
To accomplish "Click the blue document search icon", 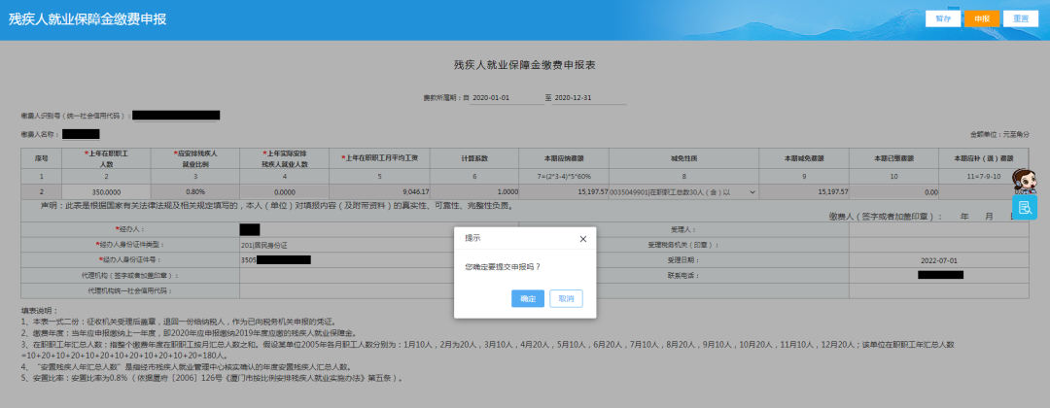I will pos(1024,207).
